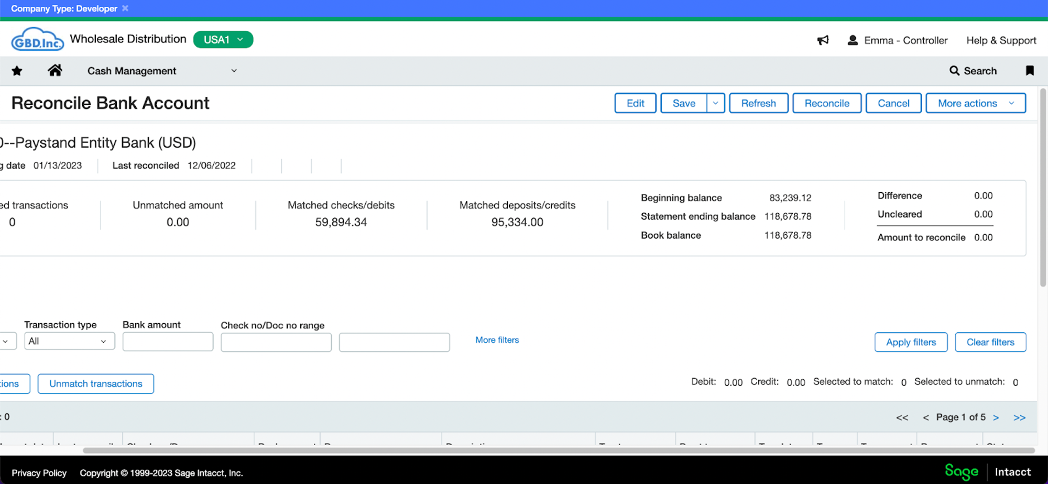Click the Reconcile button
This screenshot has height=484, width=1048.
pyautogui.click(x=827, y=103)
